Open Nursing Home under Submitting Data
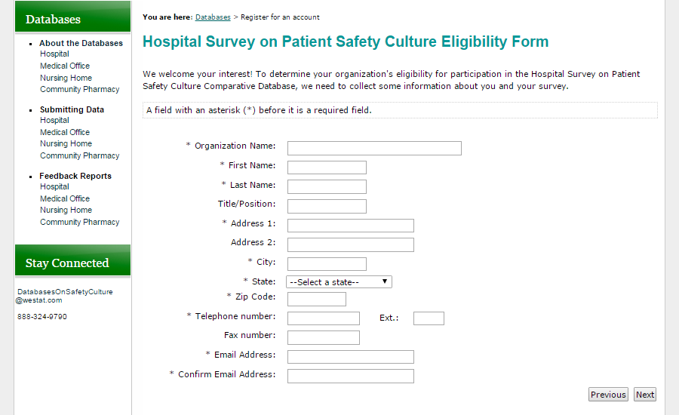This screenshot has width=679, height=415. coord(66,143)
